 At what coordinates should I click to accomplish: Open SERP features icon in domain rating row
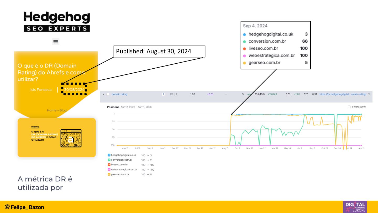tap(171, 94)
